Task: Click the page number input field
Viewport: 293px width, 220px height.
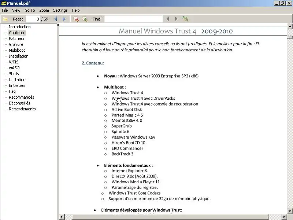Action: [x=33, y=19]
